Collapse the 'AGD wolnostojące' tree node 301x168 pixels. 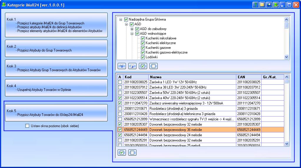tap(132, 34)
